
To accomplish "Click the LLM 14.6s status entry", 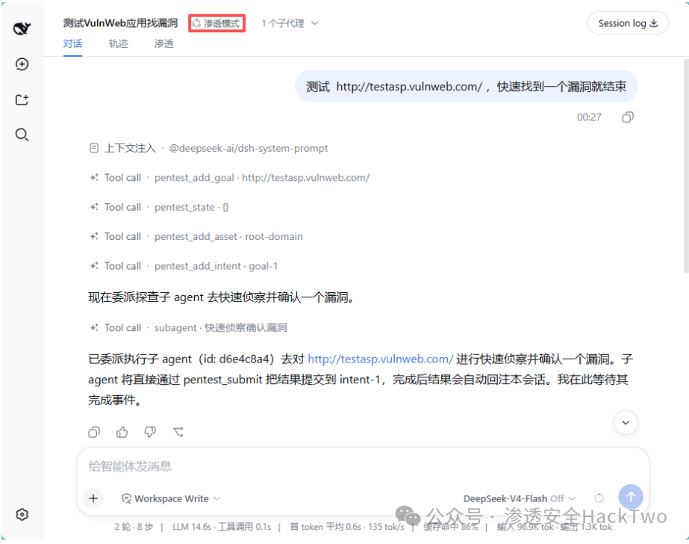I will click(192, 527).
